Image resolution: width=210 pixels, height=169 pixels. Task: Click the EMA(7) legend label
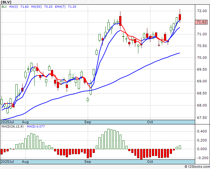[x=60, y=7]
